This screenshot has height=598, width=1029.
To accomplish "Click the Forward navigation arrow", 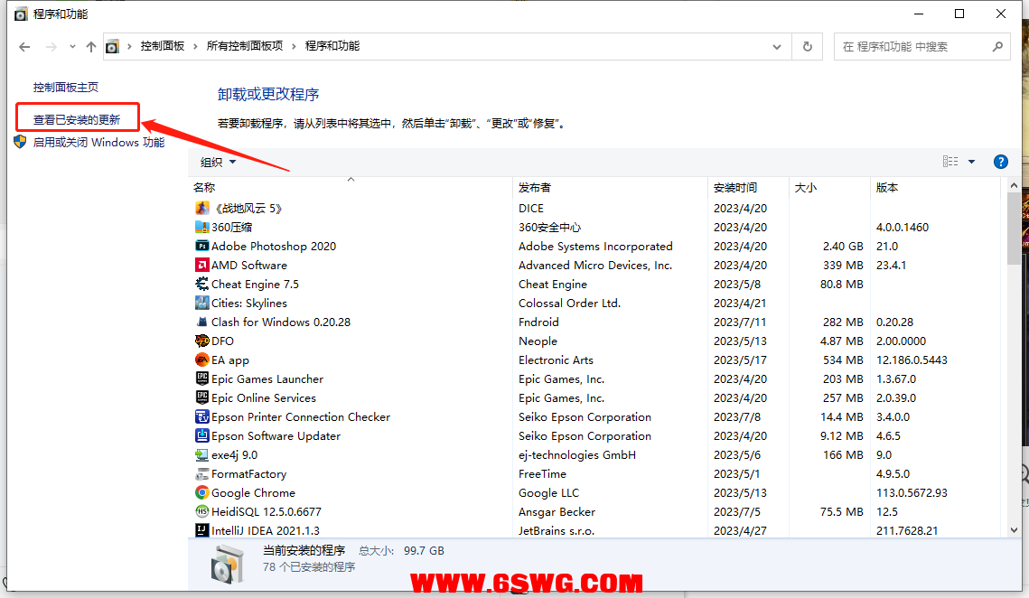I will [51, 47].
